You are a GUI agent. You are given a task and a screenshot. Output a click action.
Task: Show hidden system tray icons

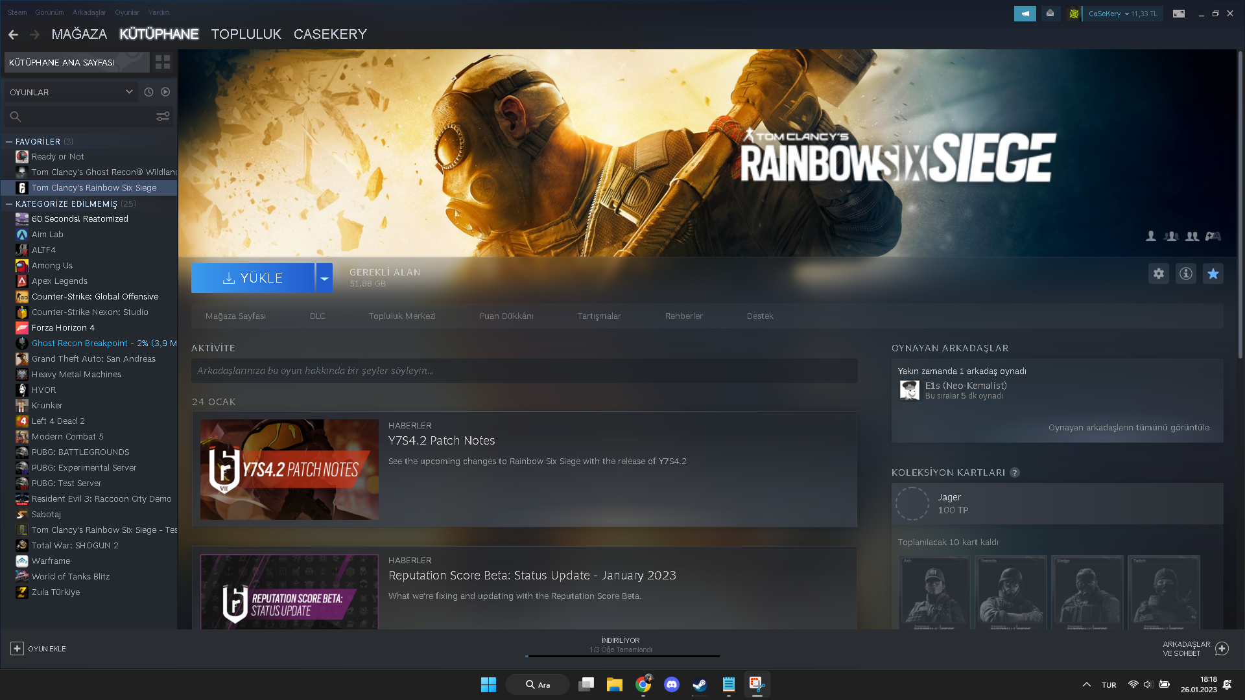[x=1086, y=684]
